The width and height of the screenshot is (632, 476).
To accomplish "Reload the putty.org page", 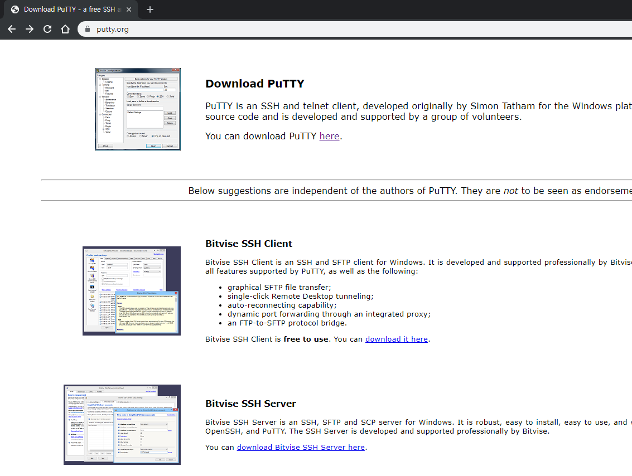I will pos(47,29).
